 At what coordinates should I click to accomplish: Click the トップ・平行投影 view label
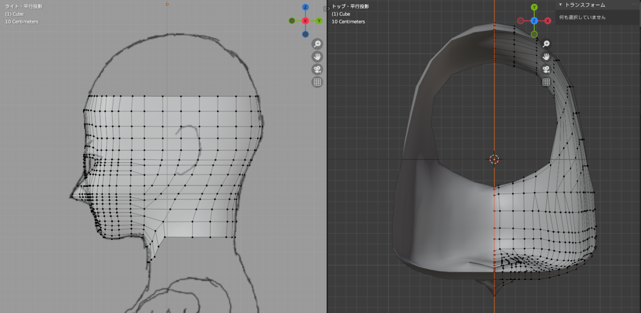pos(350,6)
